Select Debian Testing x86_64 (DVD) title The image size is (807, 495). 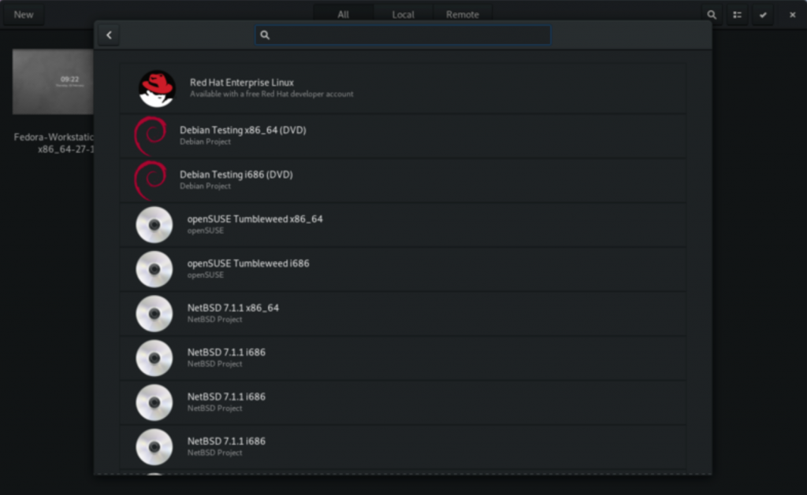click(243, 130)
